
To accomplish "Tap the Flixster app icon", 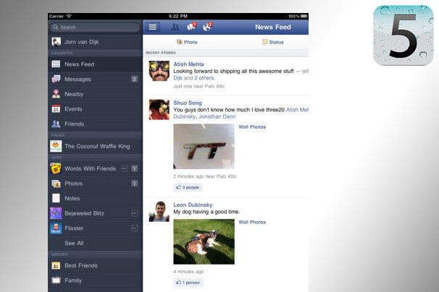I will tap(56, 228).
